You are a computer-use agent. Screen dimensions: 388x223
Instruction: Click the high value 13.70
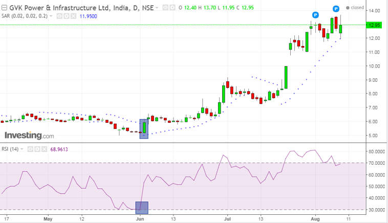tap(210, 8)
